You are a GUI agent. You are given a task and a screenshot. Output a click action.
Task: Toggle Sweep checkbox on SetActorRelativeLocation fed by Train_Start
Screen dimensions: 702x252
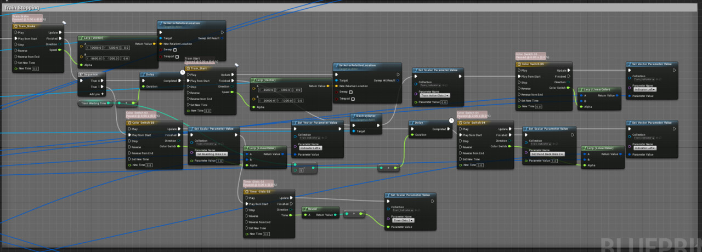pos(350,92)
